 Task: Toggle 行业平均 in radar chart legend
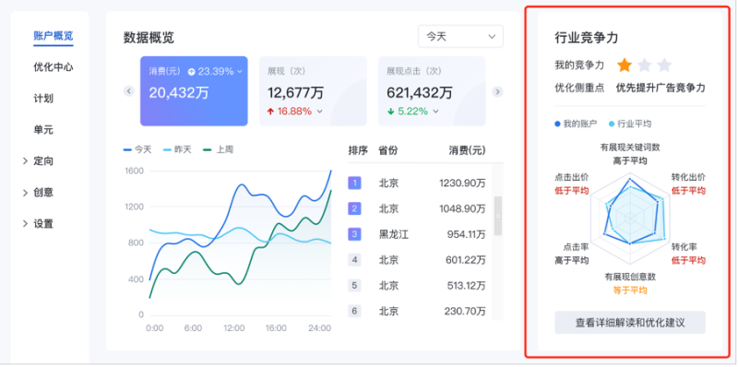[630, 124]
